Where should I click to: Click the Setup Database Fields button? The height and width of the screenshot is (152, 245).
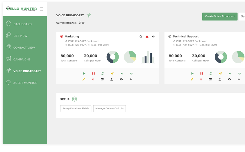76,108
